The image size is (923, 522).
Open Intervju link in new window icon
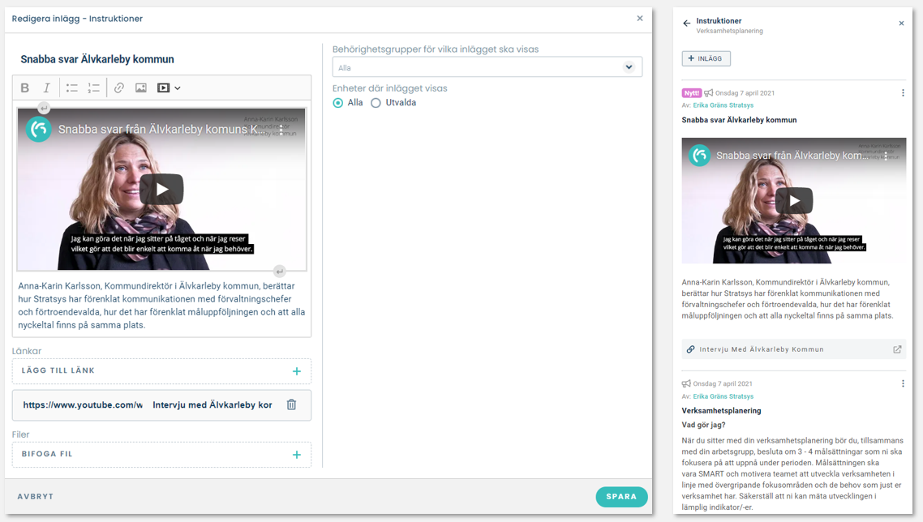(x=897, y=349)
